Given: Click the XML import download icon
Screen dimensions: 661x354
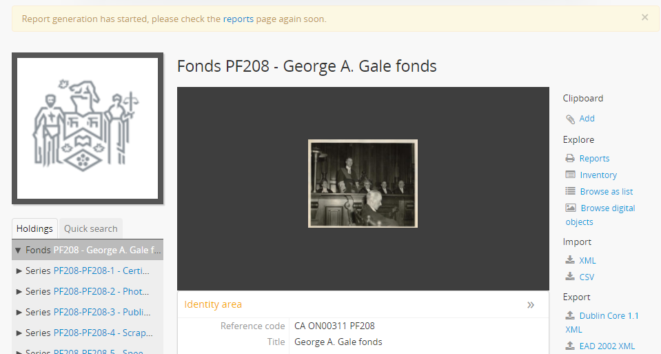Looking at the screenshot, I should point(570,260).
